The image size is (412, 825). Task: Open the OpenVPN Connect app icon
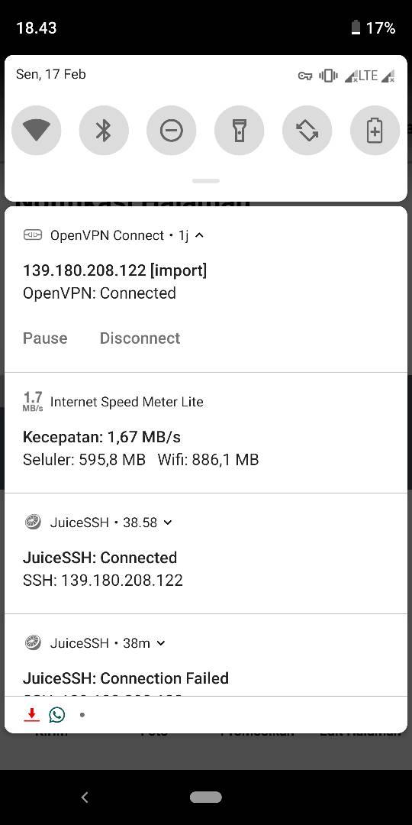point(33,235)
